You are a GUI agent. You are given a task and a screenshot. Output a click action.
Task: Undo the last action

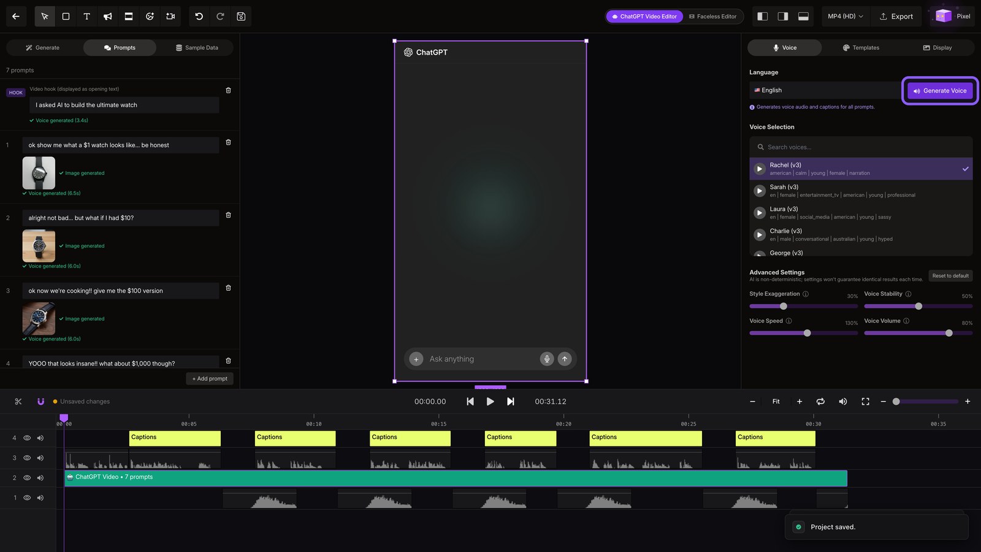(x=199, y=17)
